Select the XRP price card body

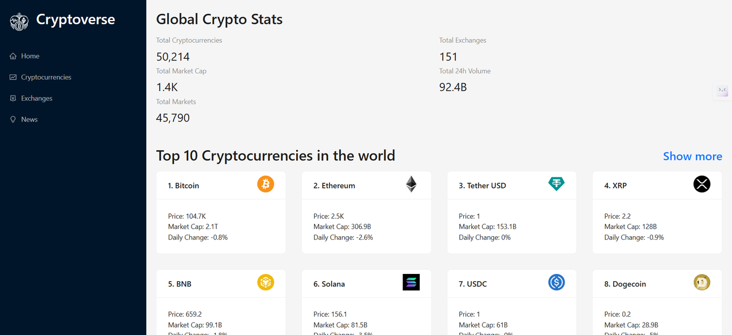657,227
